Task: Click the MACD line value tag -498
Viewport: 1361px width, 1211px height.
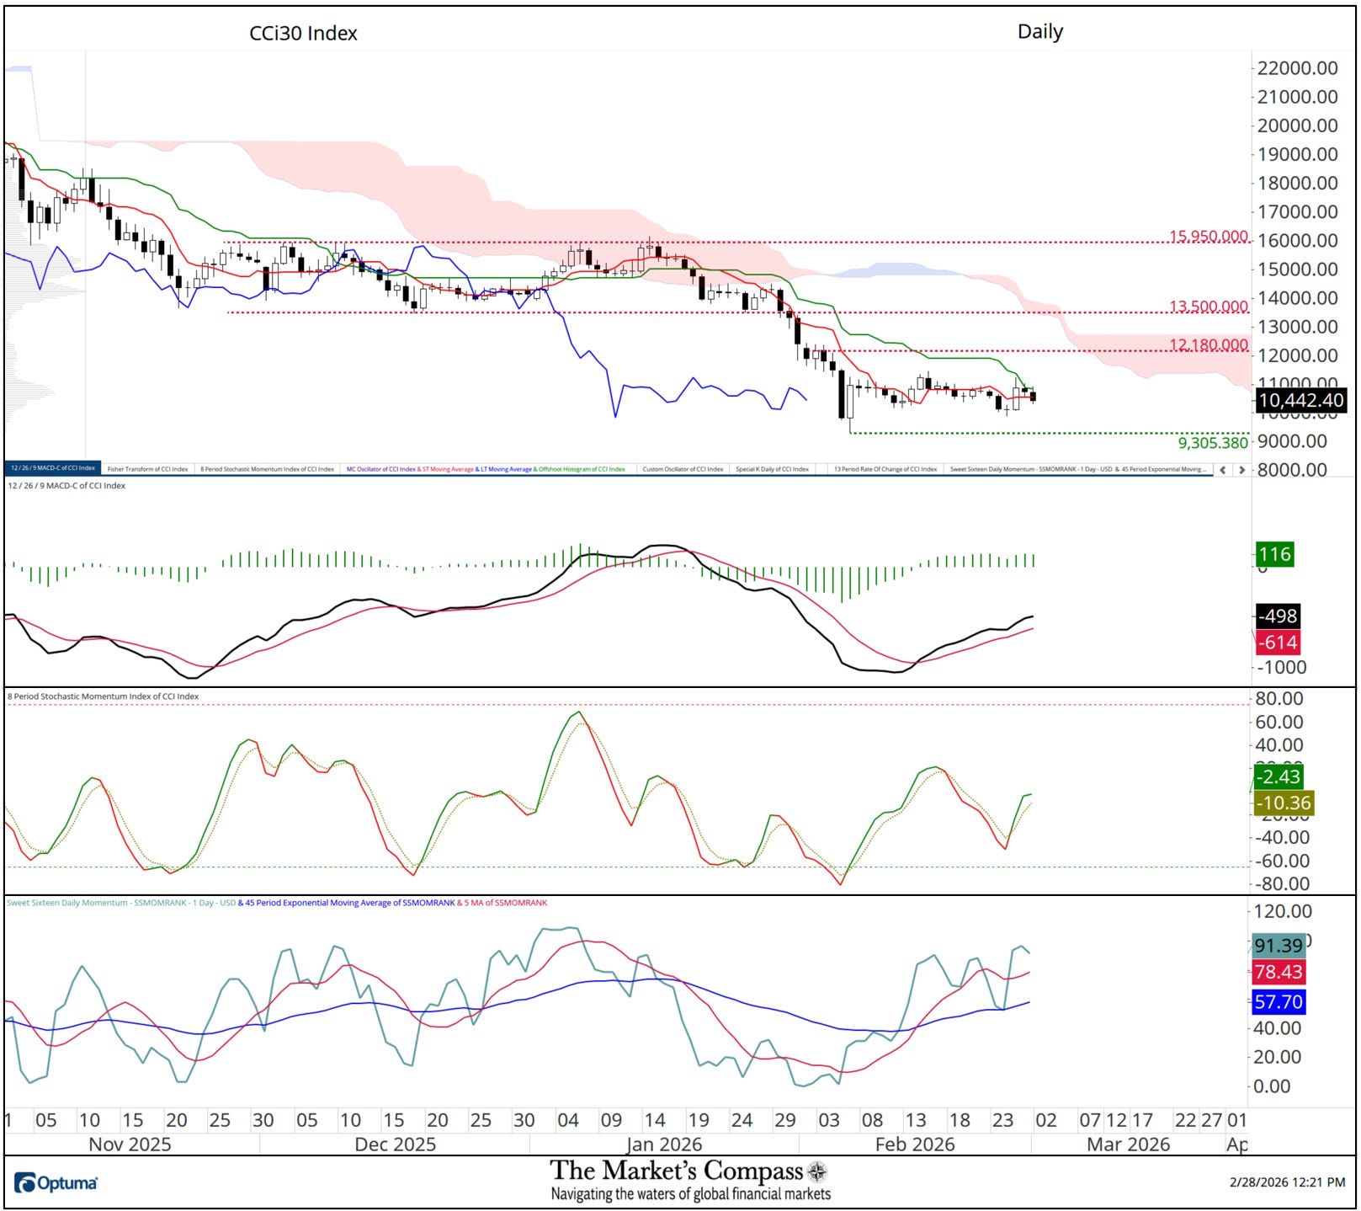Action: coord(1278,616)
